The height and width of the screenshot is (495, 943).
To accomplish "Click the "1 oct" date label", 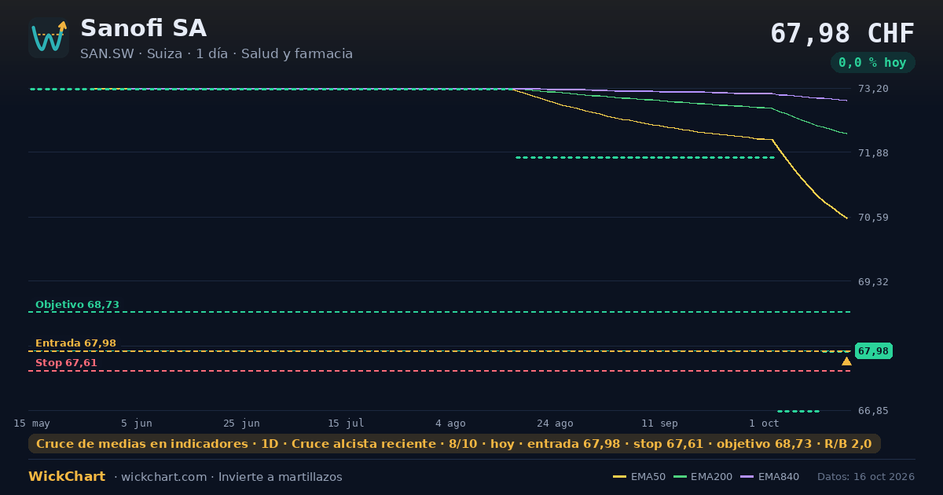I will [764, 423].
